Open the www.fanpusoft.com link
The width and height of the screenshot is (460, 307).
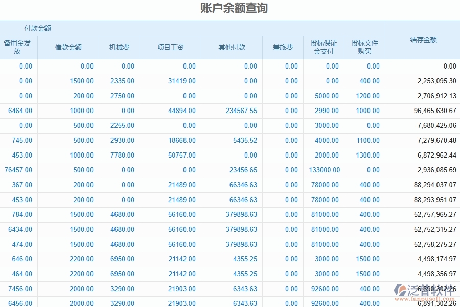click(x=424, y=298)
